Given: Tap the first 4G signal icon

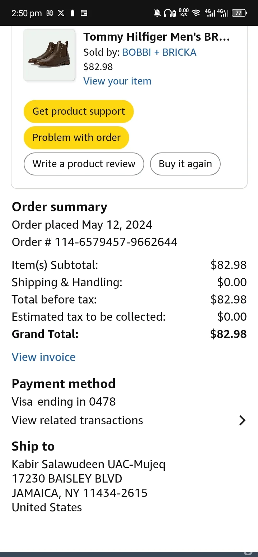Looking at the screenshot, I should click(210, 13).
